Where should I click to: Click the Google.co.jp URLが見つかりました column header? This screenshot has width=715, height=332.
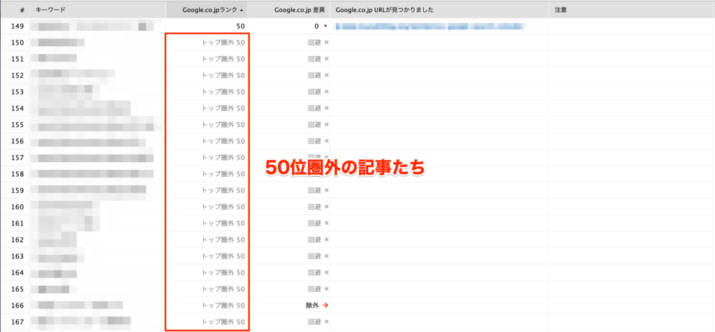(x=439, y=10)
